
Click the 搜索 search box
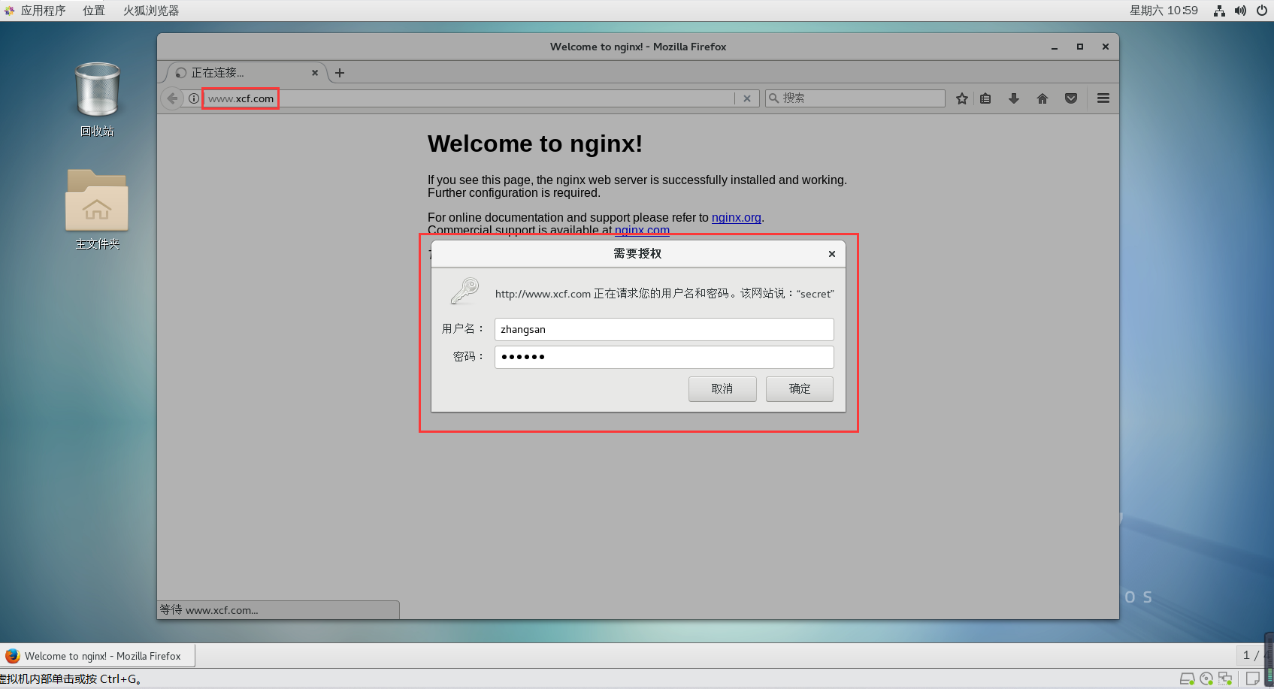[855, 98]
